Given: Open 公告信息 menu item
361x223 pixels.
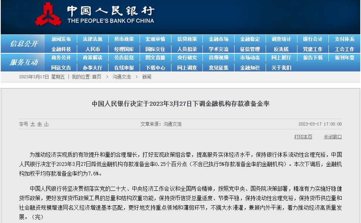Looking at the screenshot, I should point(124,57).
